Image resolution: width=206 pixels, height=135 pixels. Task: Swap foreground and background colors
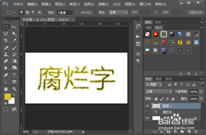pyautogui.click(x=14, y=94)
